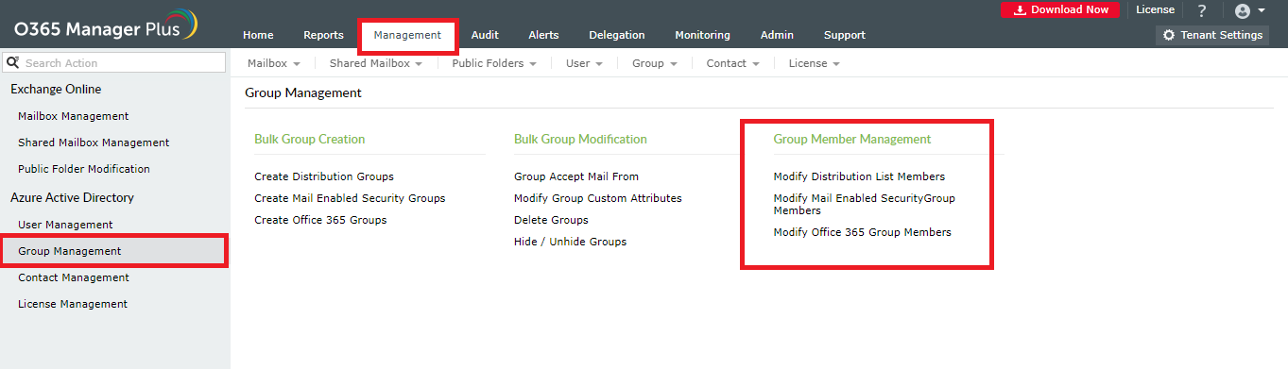
Task: Open Modify Distribution List Members
Action: click(859, 176)
